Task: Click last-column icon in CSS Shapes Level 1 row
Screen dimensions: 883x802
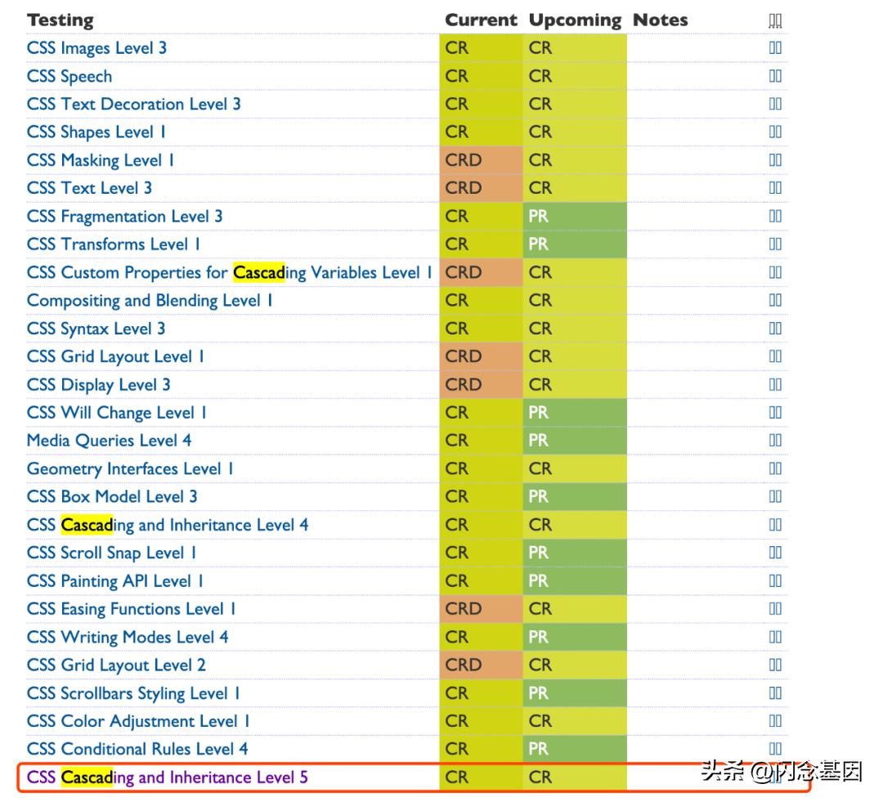Action: tap(775, 132)
